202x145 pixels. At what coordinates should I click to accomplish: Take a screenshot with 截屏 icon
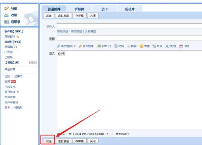(x=129, y=46)
